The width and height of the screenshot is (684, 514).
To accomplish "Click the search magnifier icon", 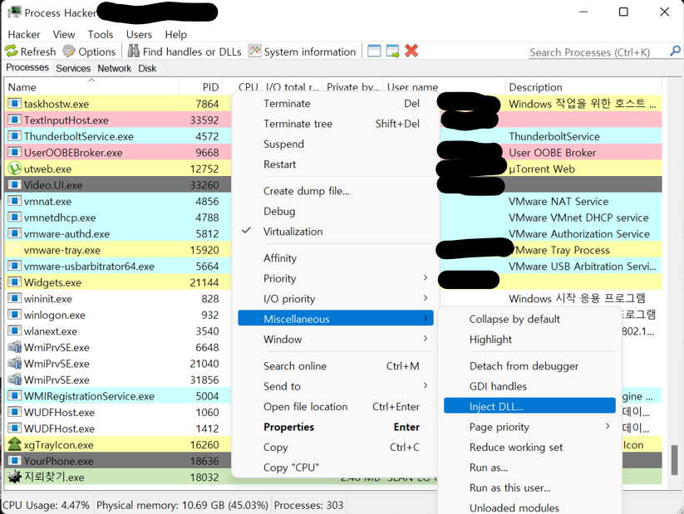I will (x=675, y=51).
